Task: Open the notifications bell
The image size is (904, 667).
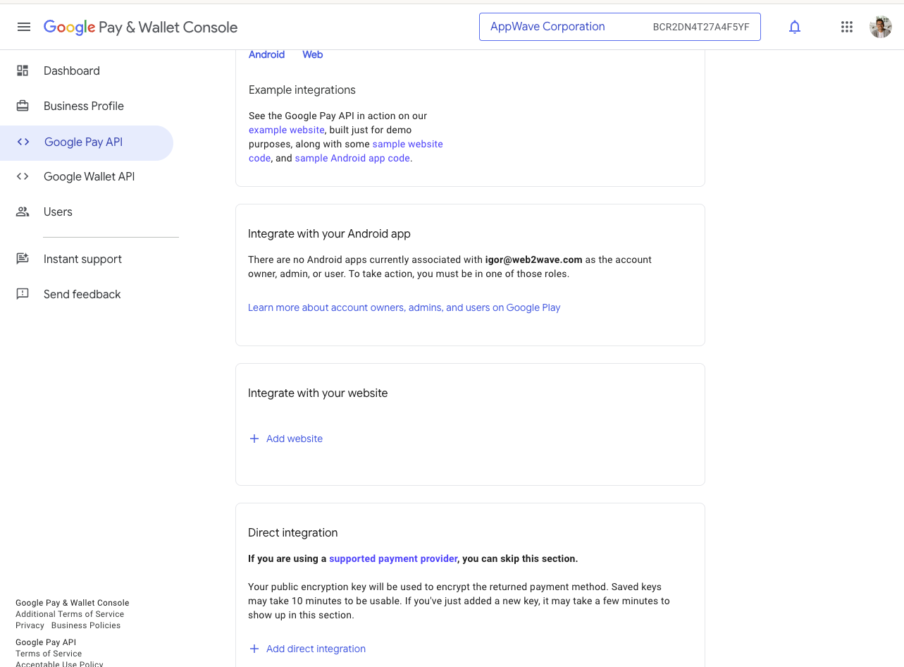Action: [x=795, y=27]
